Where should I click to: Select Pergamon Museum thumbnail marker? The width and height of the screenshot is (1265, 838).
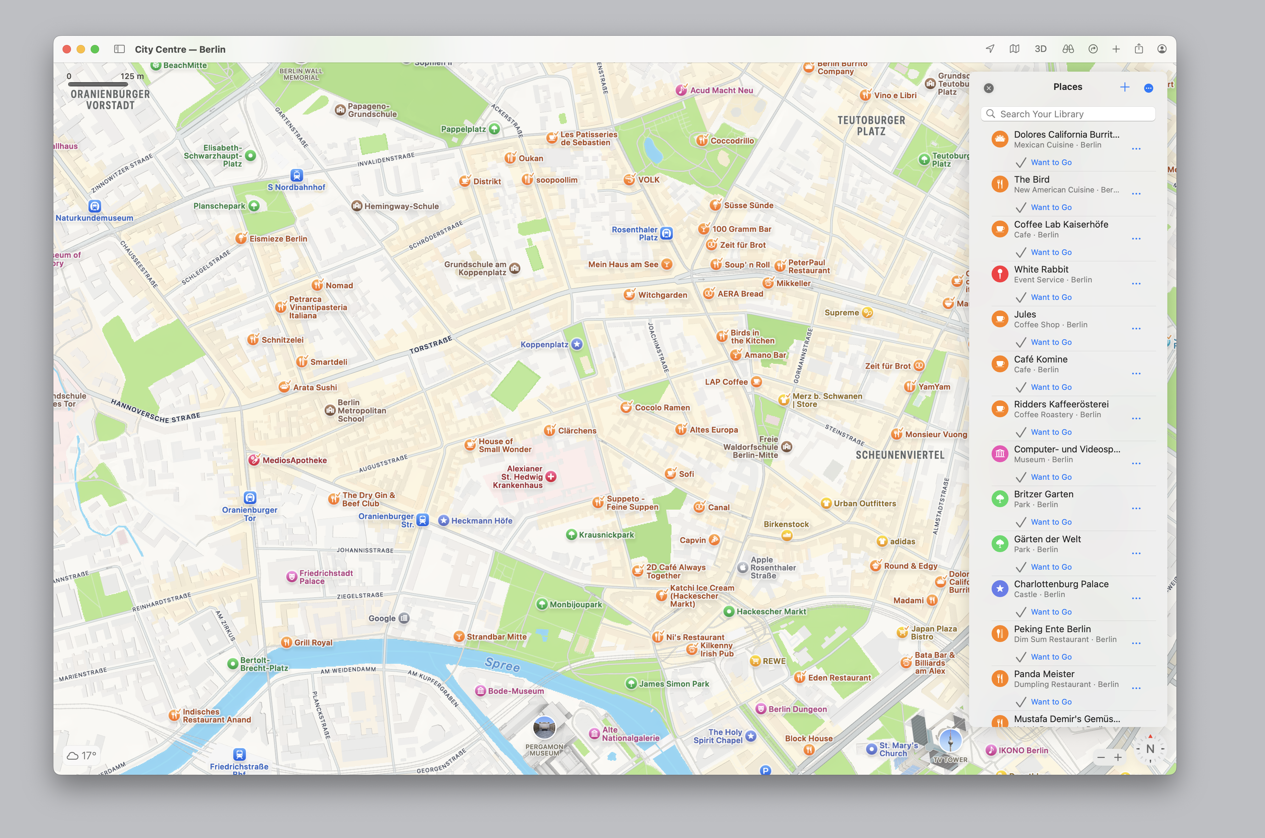tap(544, 728)
